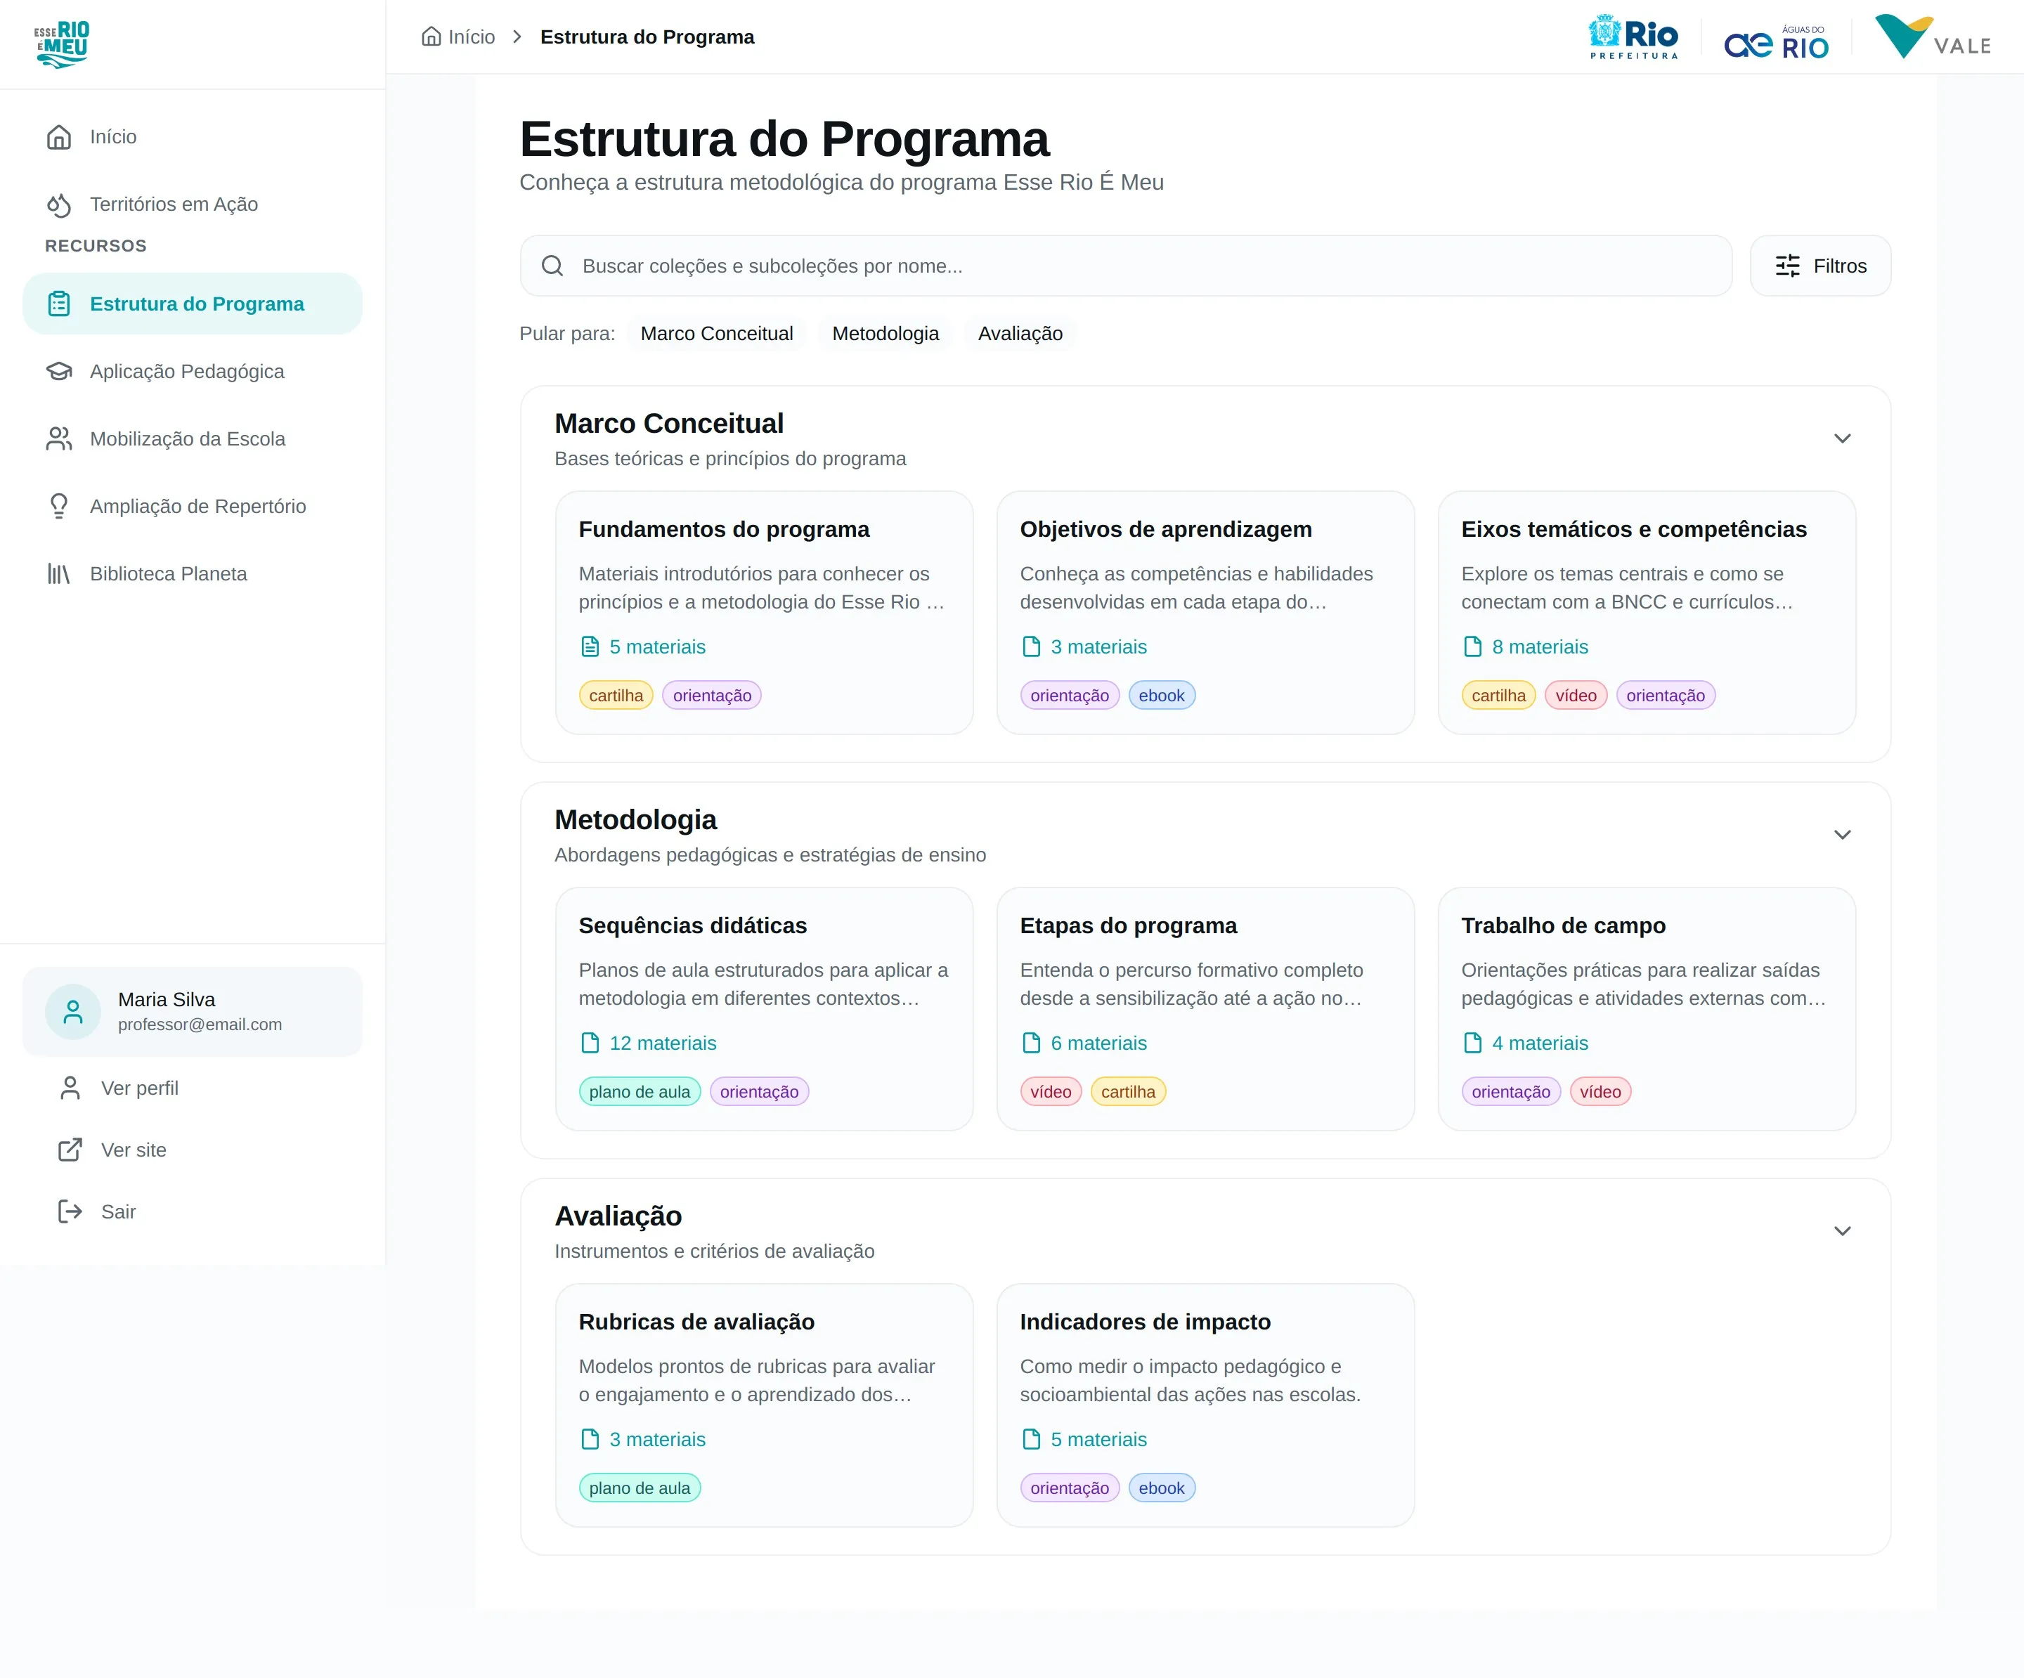Click the Vale logo
This screenshot has height=1678, width=2024.
(x=1933, y=37)
